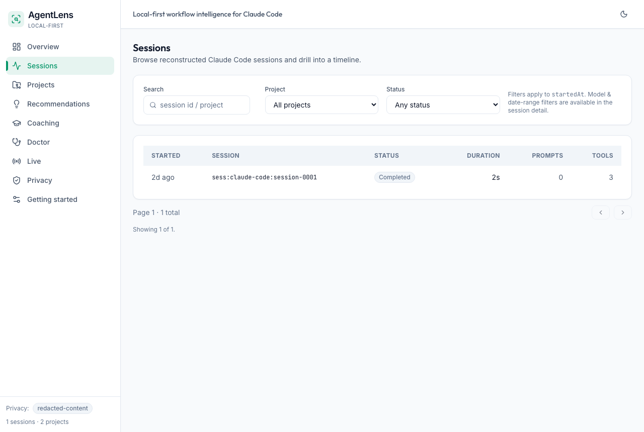Viewport: 644px width, 432px height.
Task: Open session sess:claude-code:session-0001
Action: 265,177
